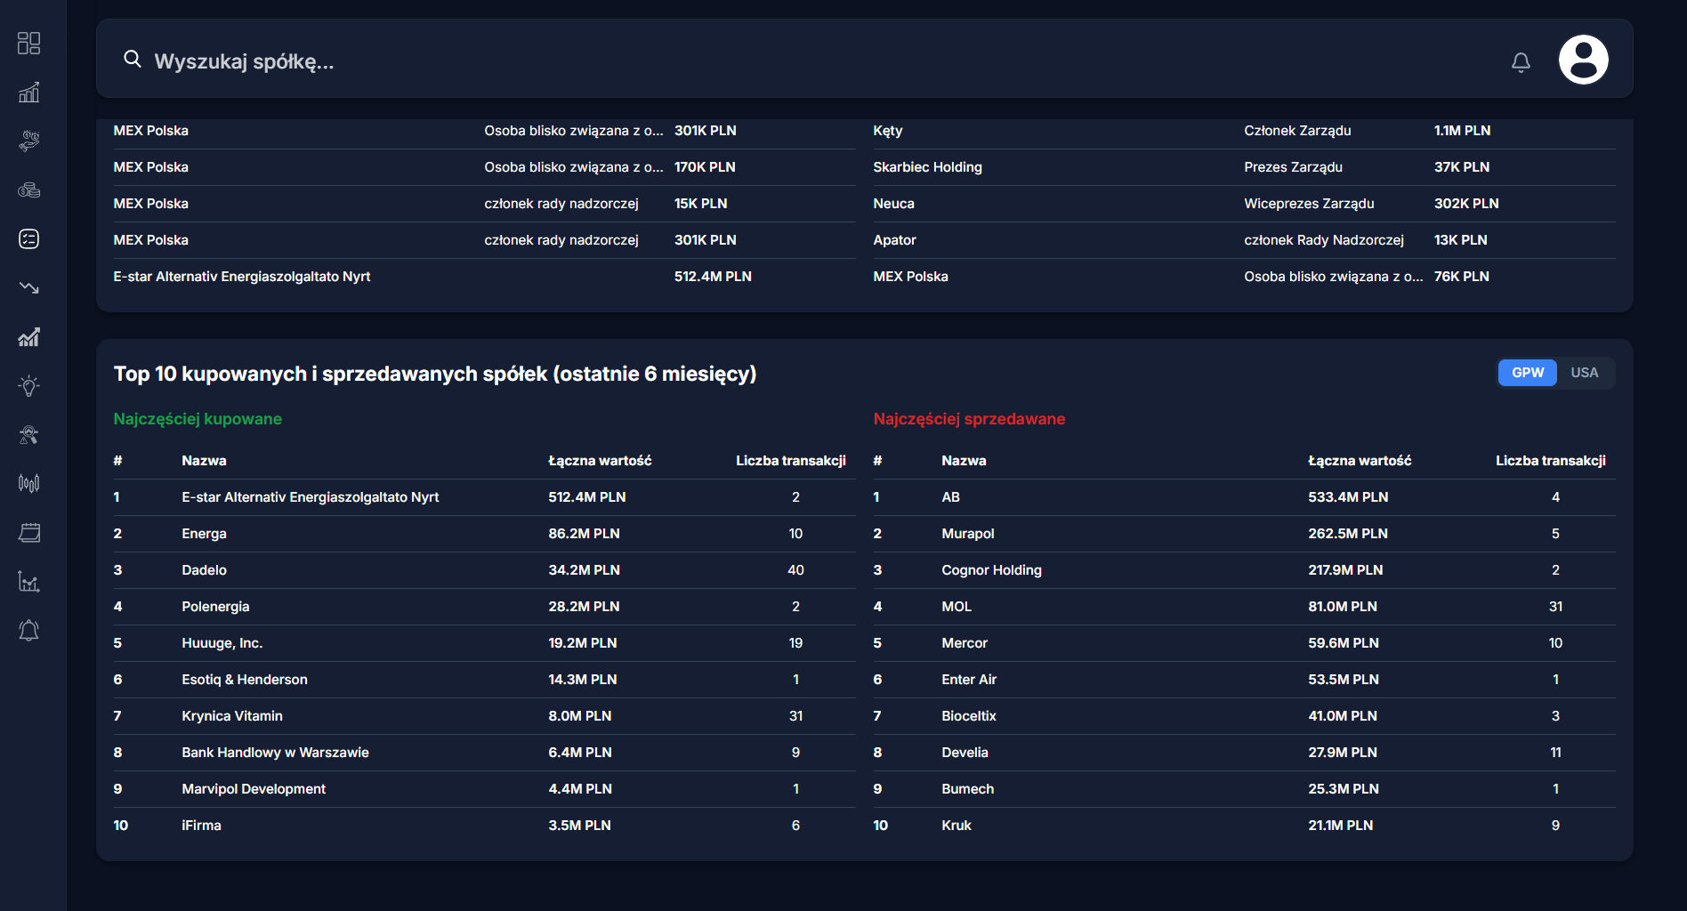Select the checklist icon in sidebar

pyautogui.click(x=29, y=239)
